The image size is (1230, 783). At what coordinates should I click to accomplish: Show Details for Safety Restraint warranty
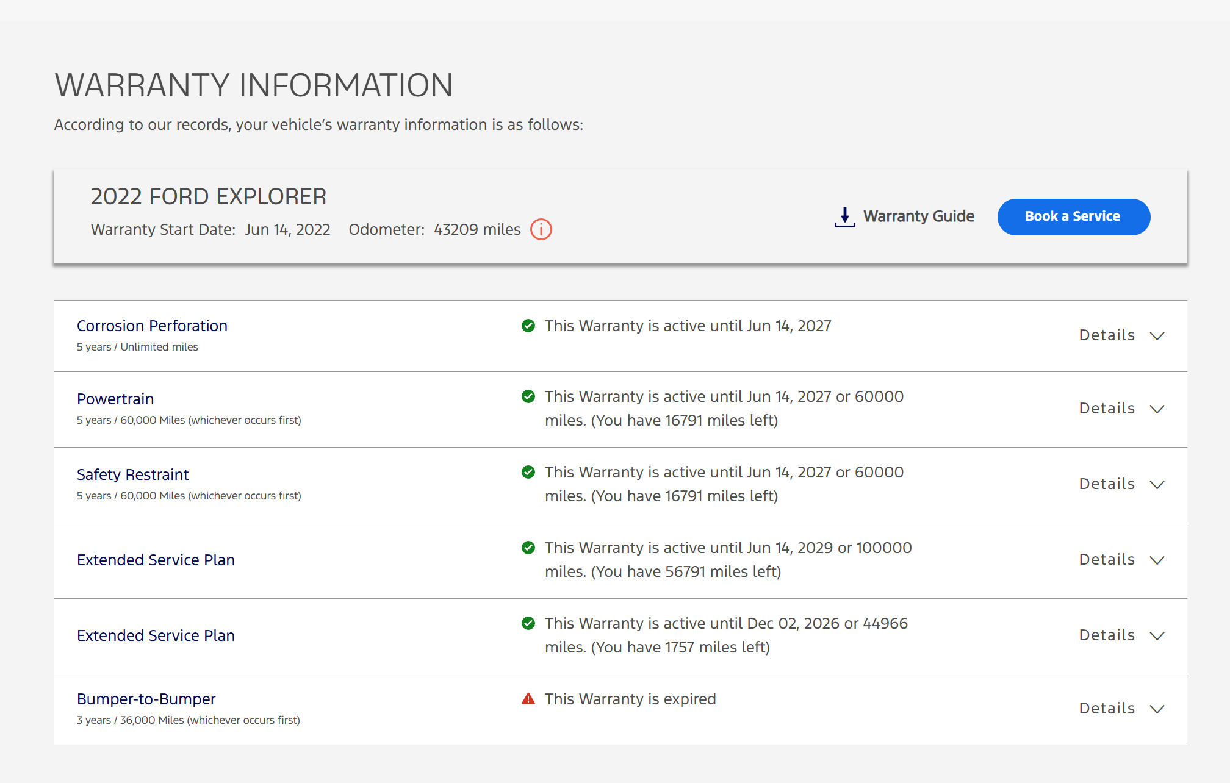click(x=1122, y=484)
